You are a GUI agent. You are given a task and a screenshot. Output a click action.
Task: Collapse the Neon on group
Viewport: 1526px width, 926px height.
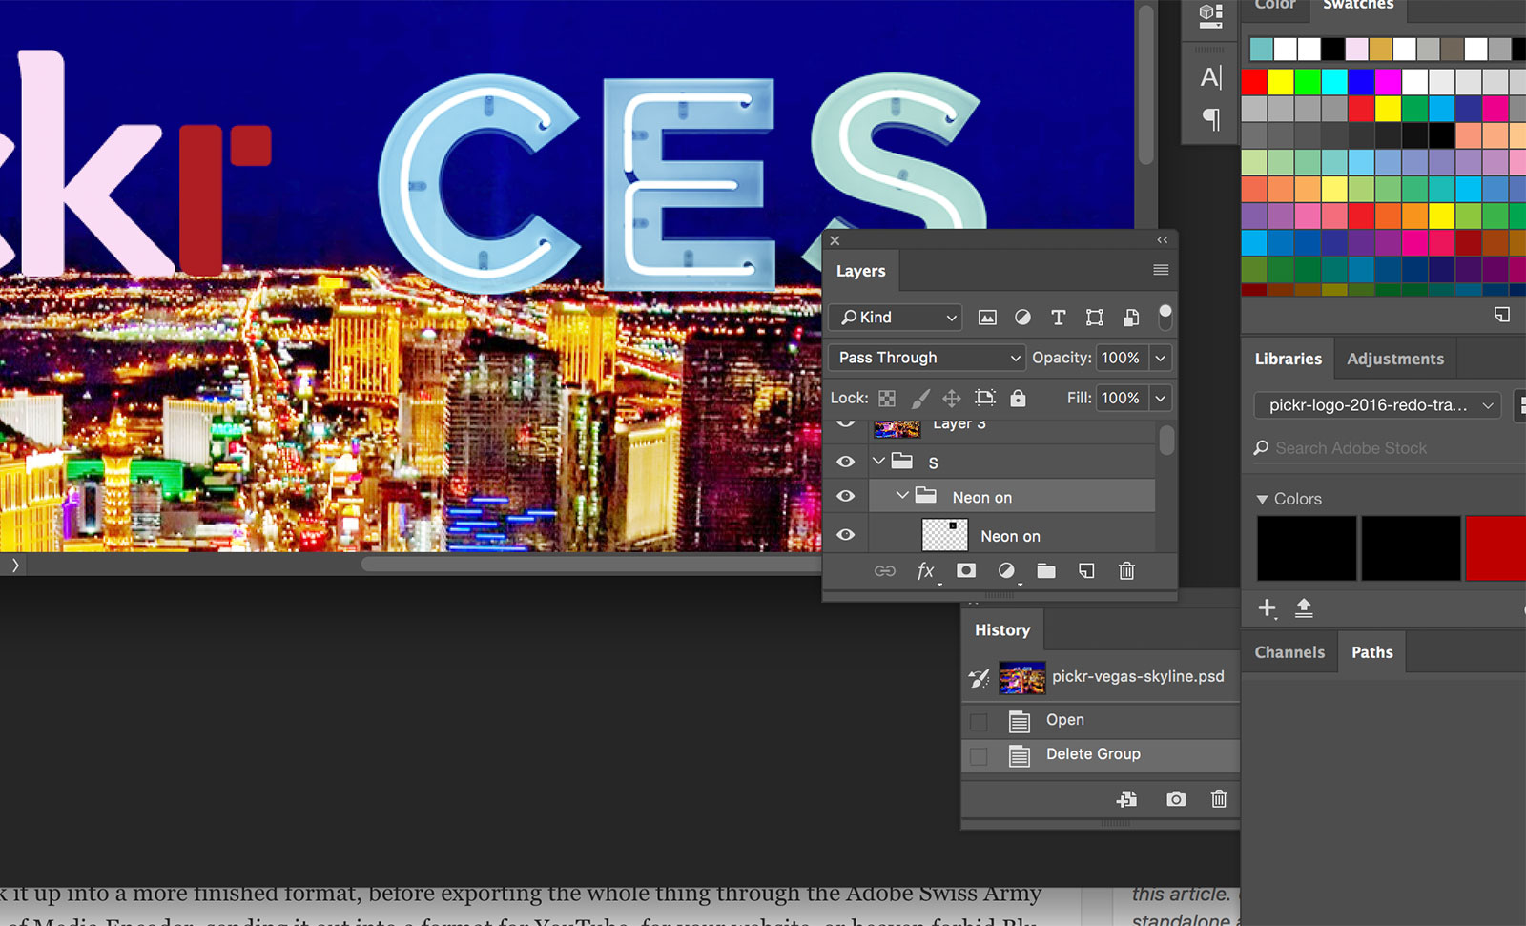click(x=902, y=496)
